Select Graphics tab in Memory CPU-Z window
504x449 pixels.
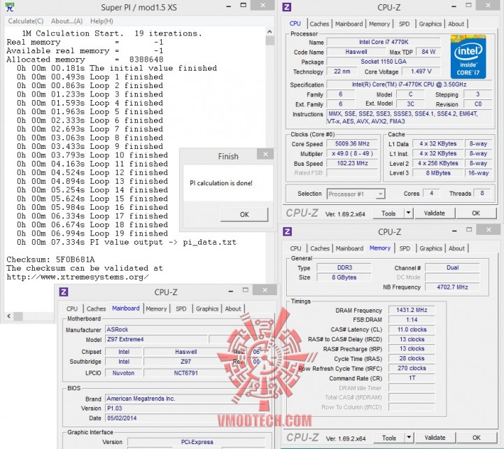click(x=430, y=248)
